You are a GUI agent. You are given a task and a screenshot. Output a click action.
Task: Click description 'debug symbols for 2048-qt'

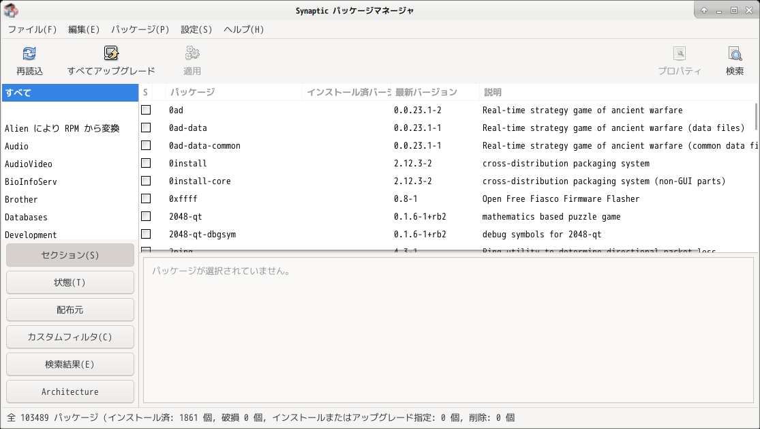(541, 234)
